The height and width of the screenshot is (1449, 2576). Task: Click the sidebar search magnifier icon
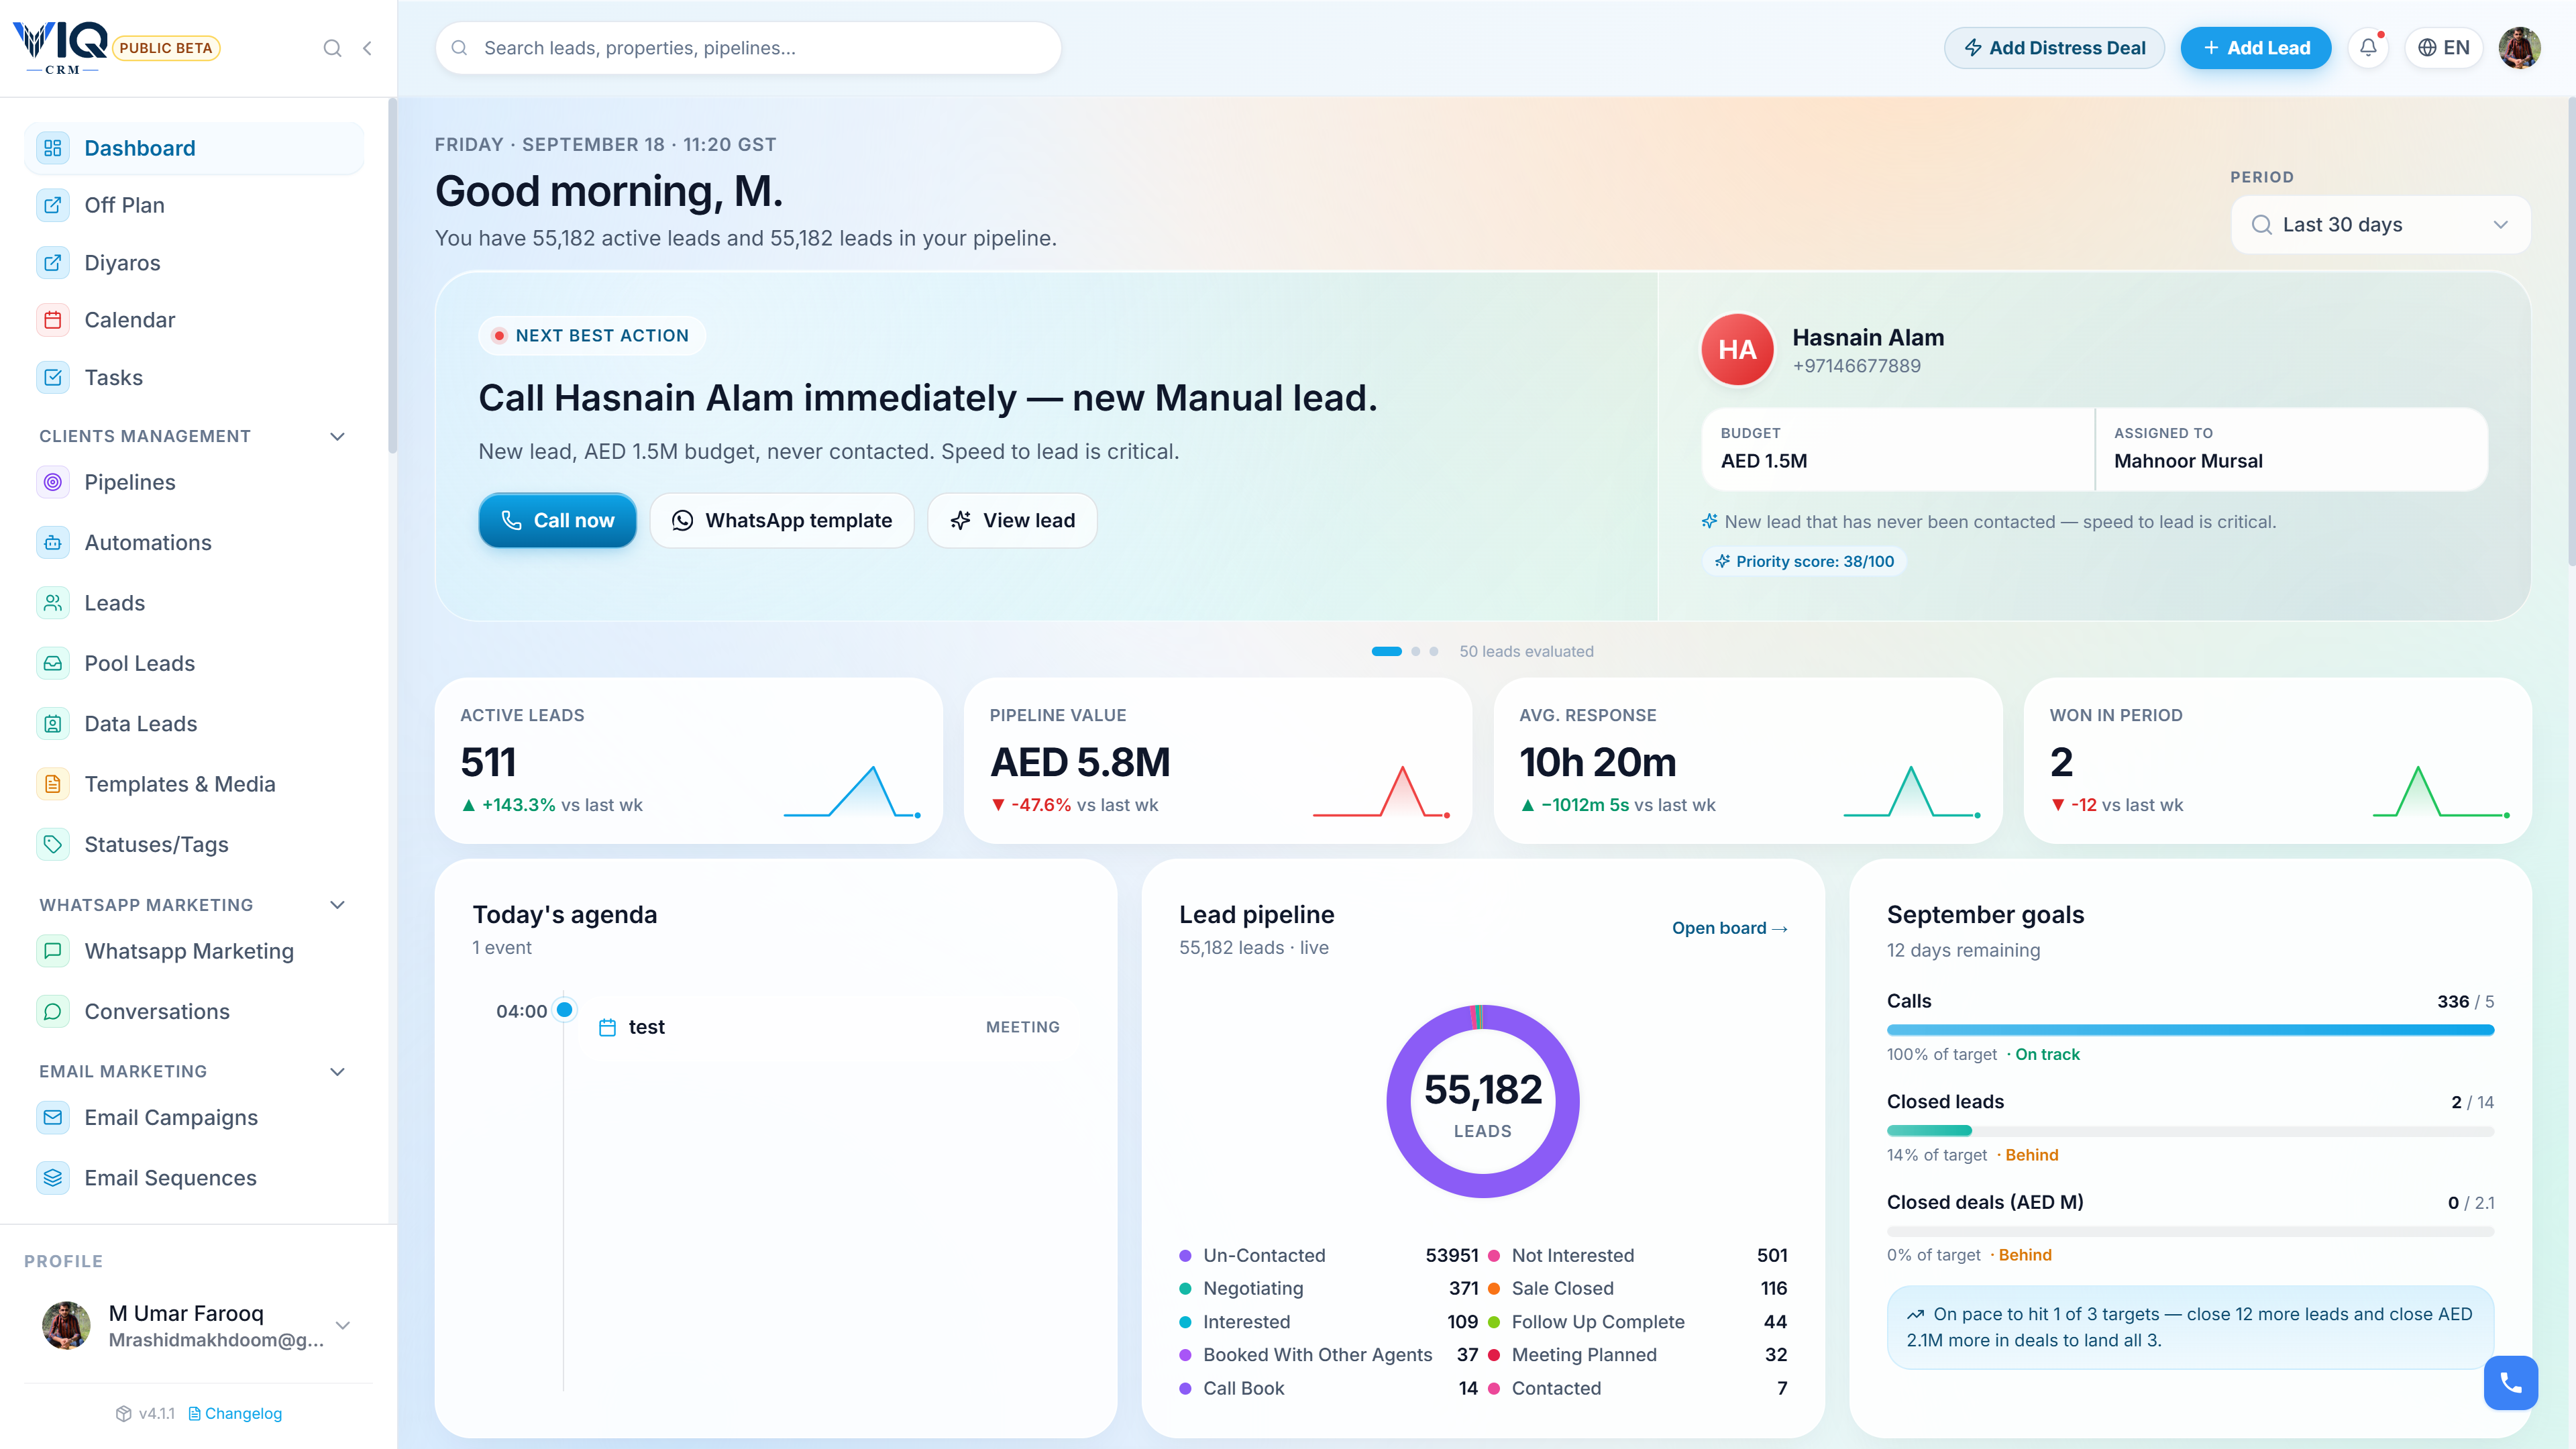[x=332, y=48]
